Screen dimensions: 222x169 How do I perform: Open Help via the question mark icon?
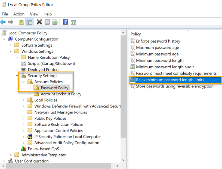(65, 22)
